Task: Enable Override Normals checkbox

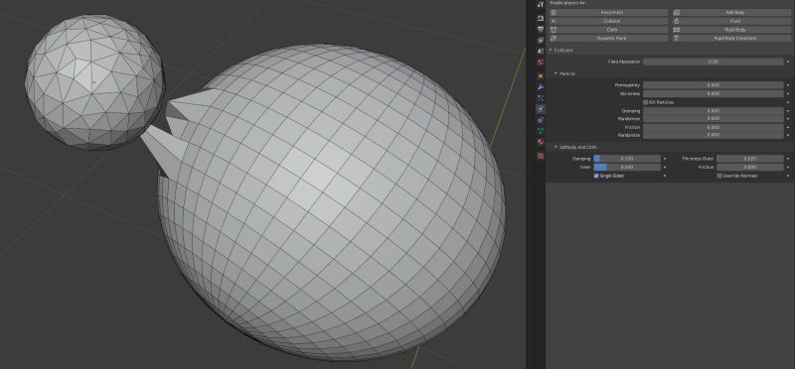Action: tap(718, 176)
